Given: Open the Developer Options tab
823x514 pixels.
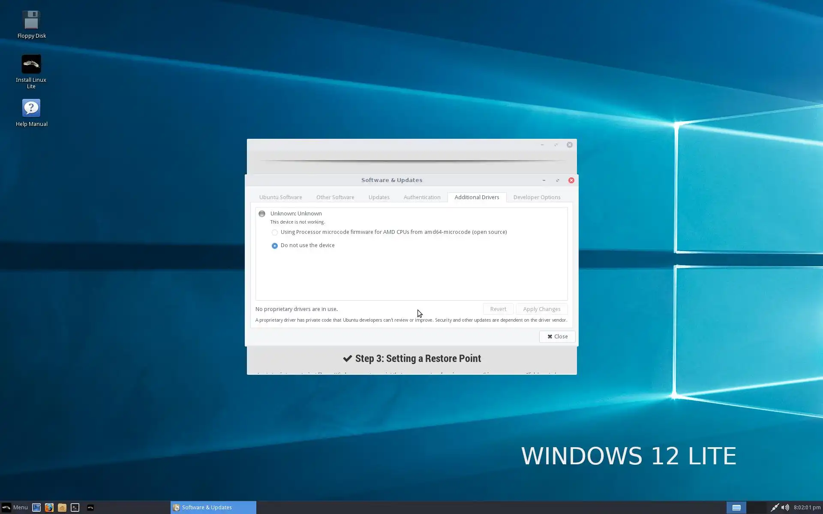Looking at the screenshot, I should (x=536, y=197).
